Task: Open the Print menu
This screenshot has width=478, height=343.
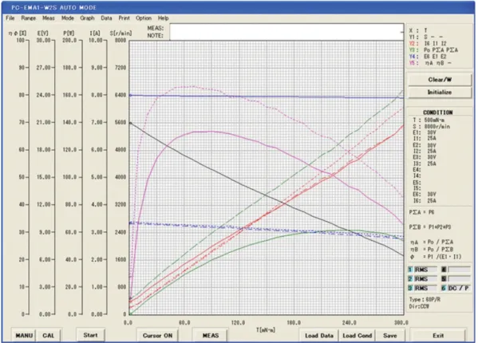Action: click(124, 18)
